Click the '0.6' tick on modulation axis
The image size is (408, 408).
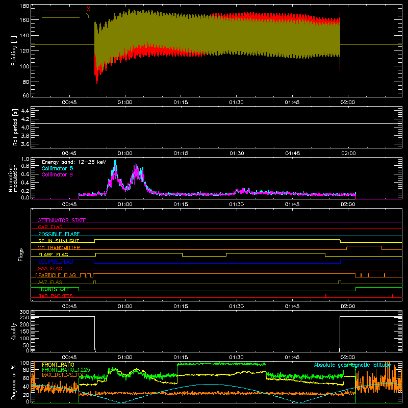click(x=25, y=174)
